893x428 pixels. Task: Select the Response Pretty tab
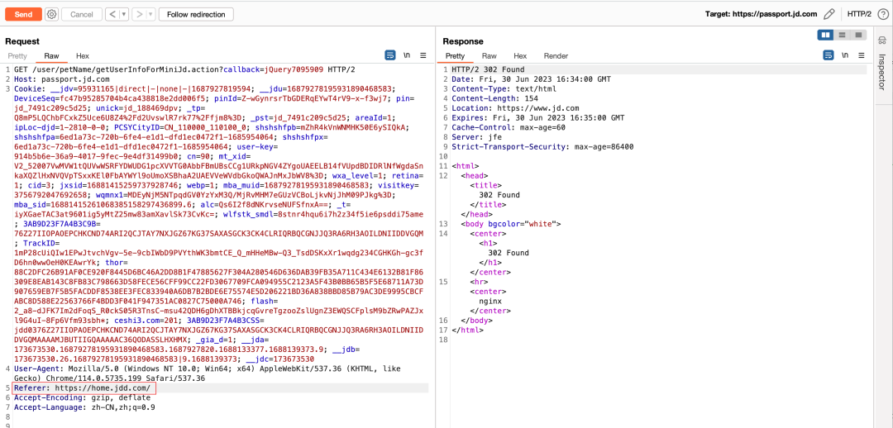coord(455,56)
